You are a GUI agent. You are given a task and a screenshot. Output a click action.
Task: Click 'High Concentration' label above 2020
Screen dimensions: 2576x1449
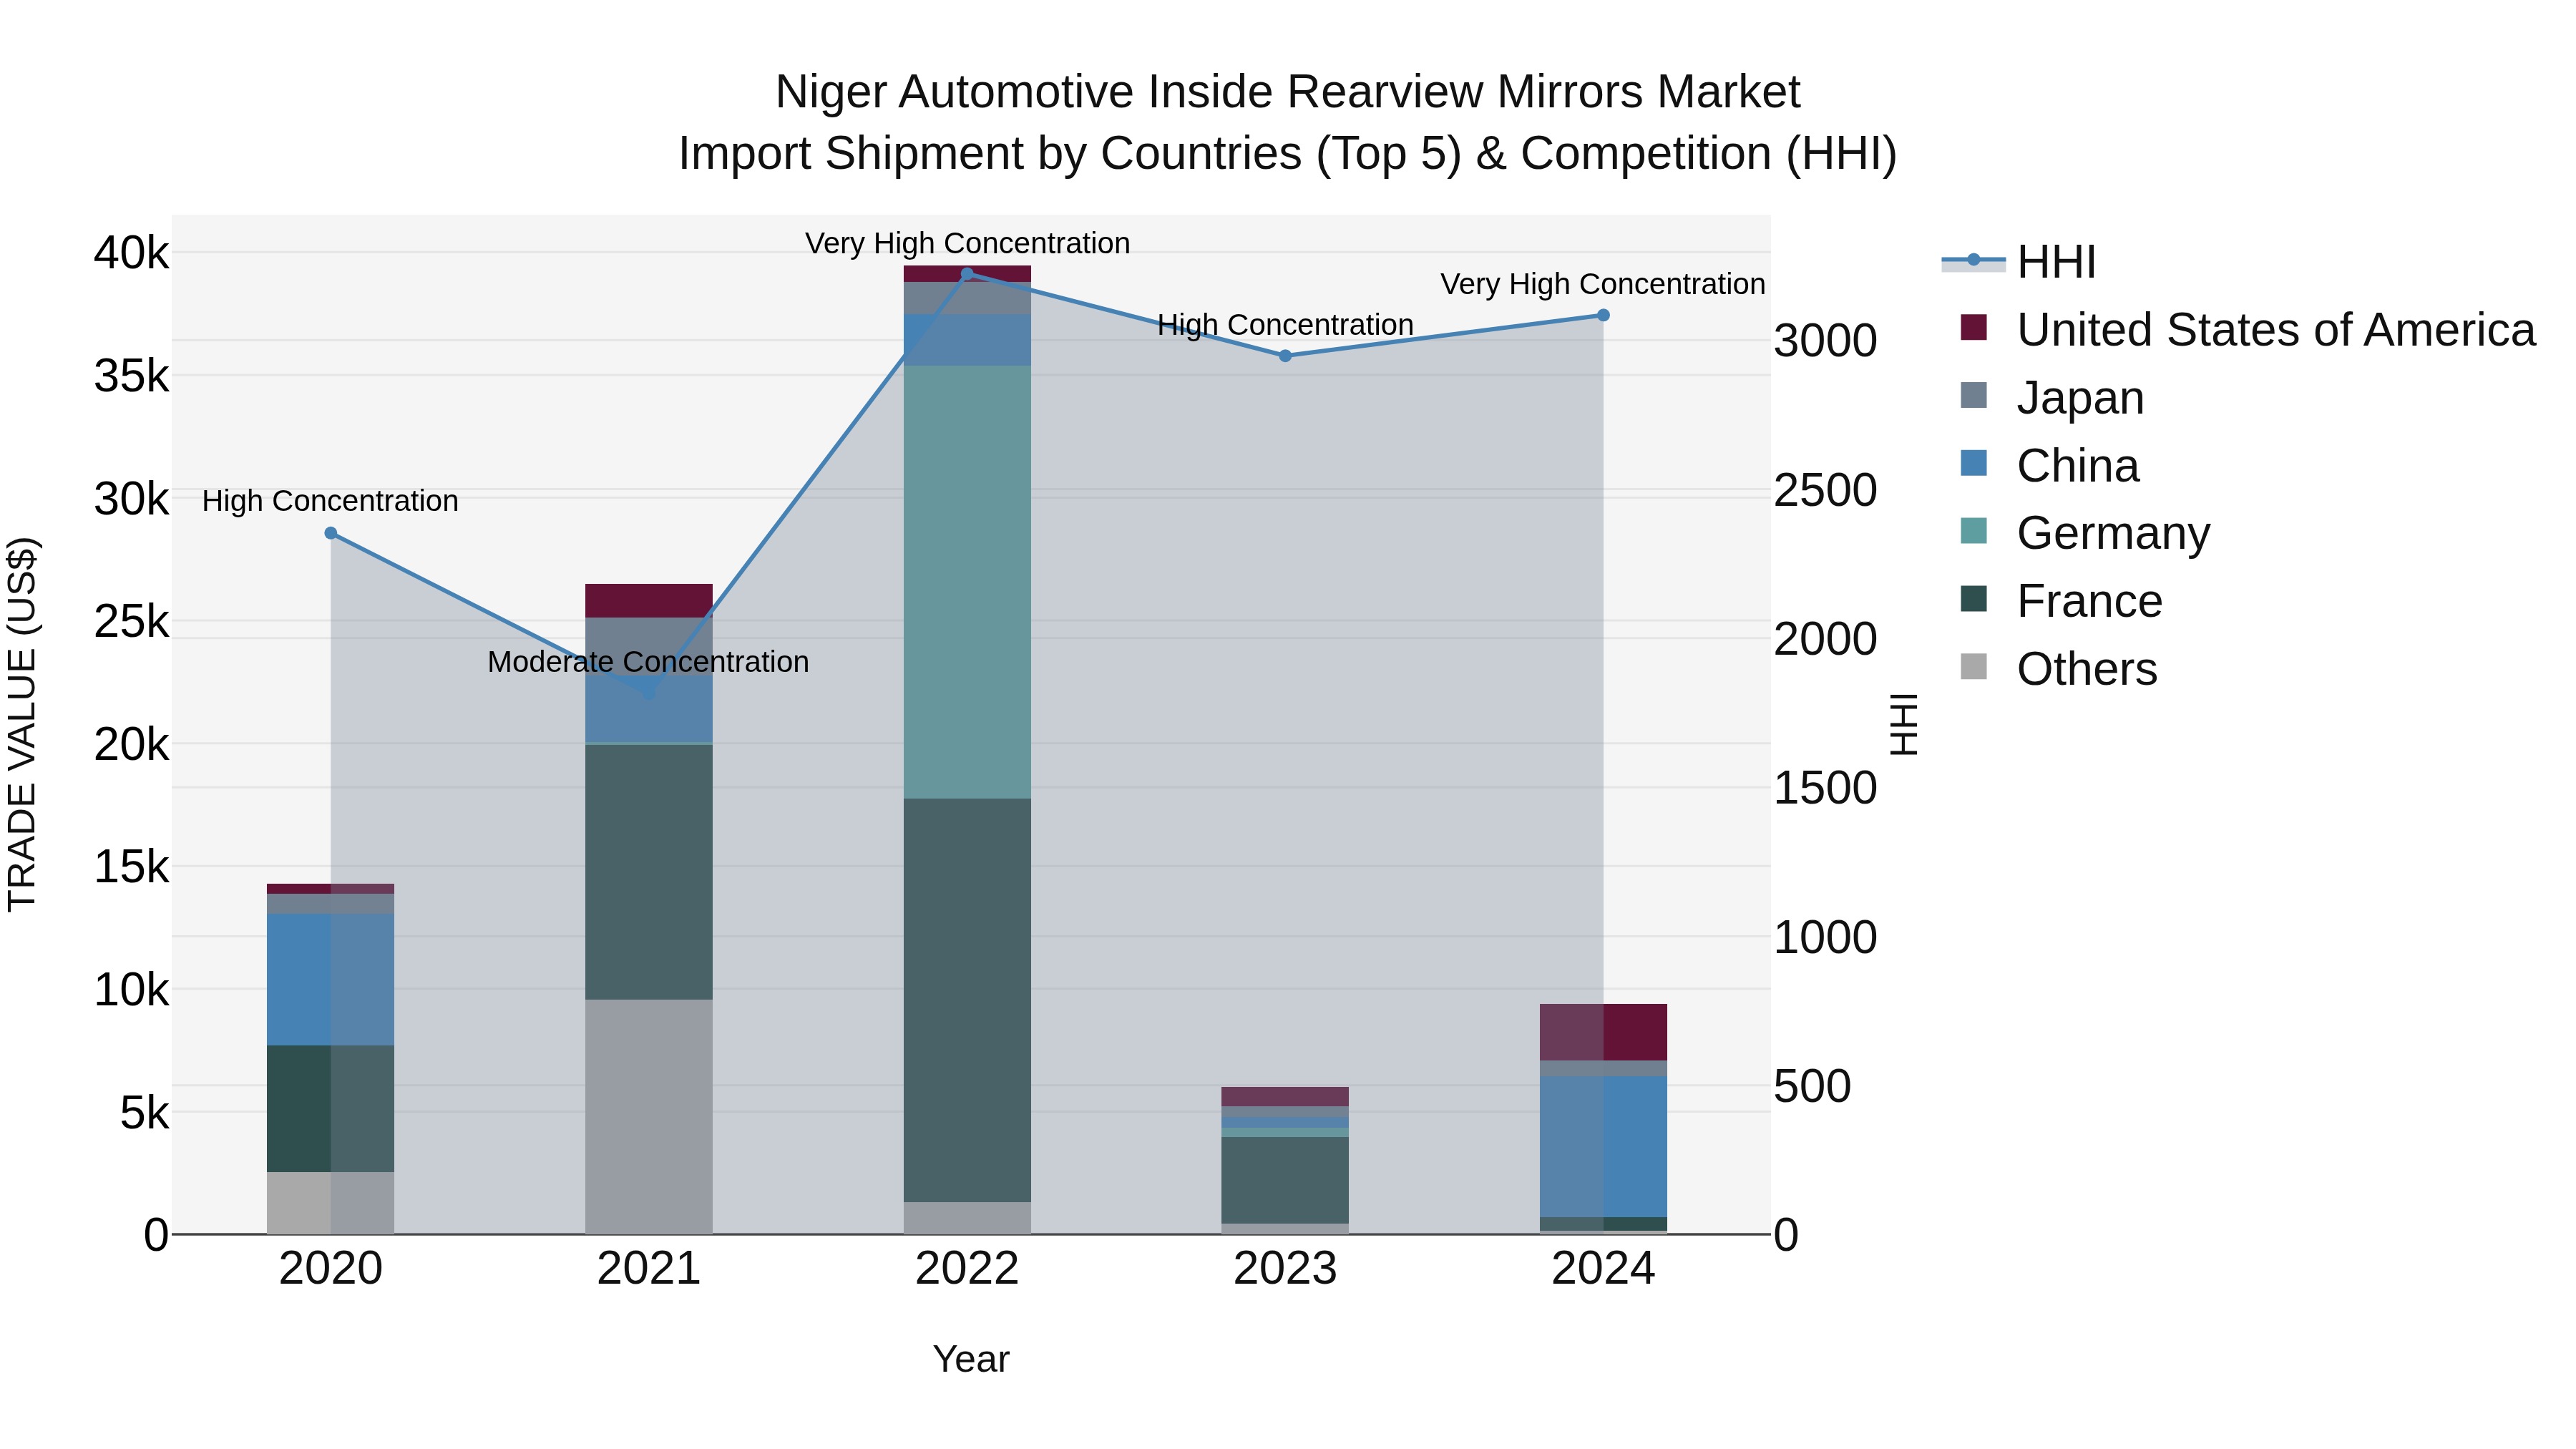[330, 501]
